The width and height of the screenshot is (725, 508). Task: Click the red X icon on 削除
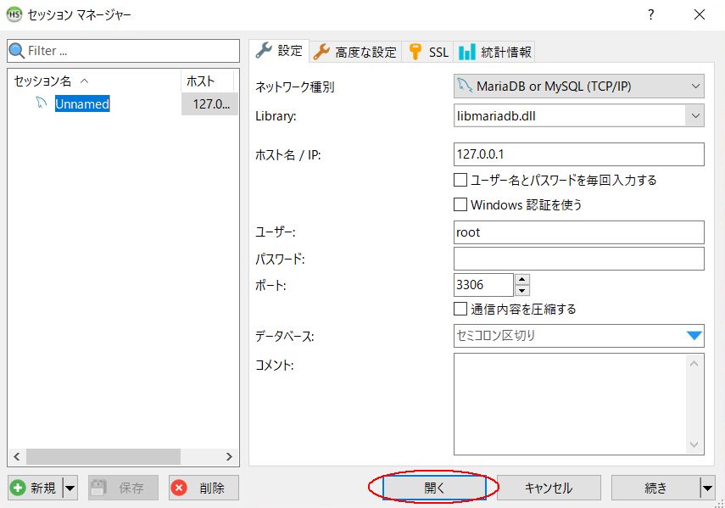point(179,488)
